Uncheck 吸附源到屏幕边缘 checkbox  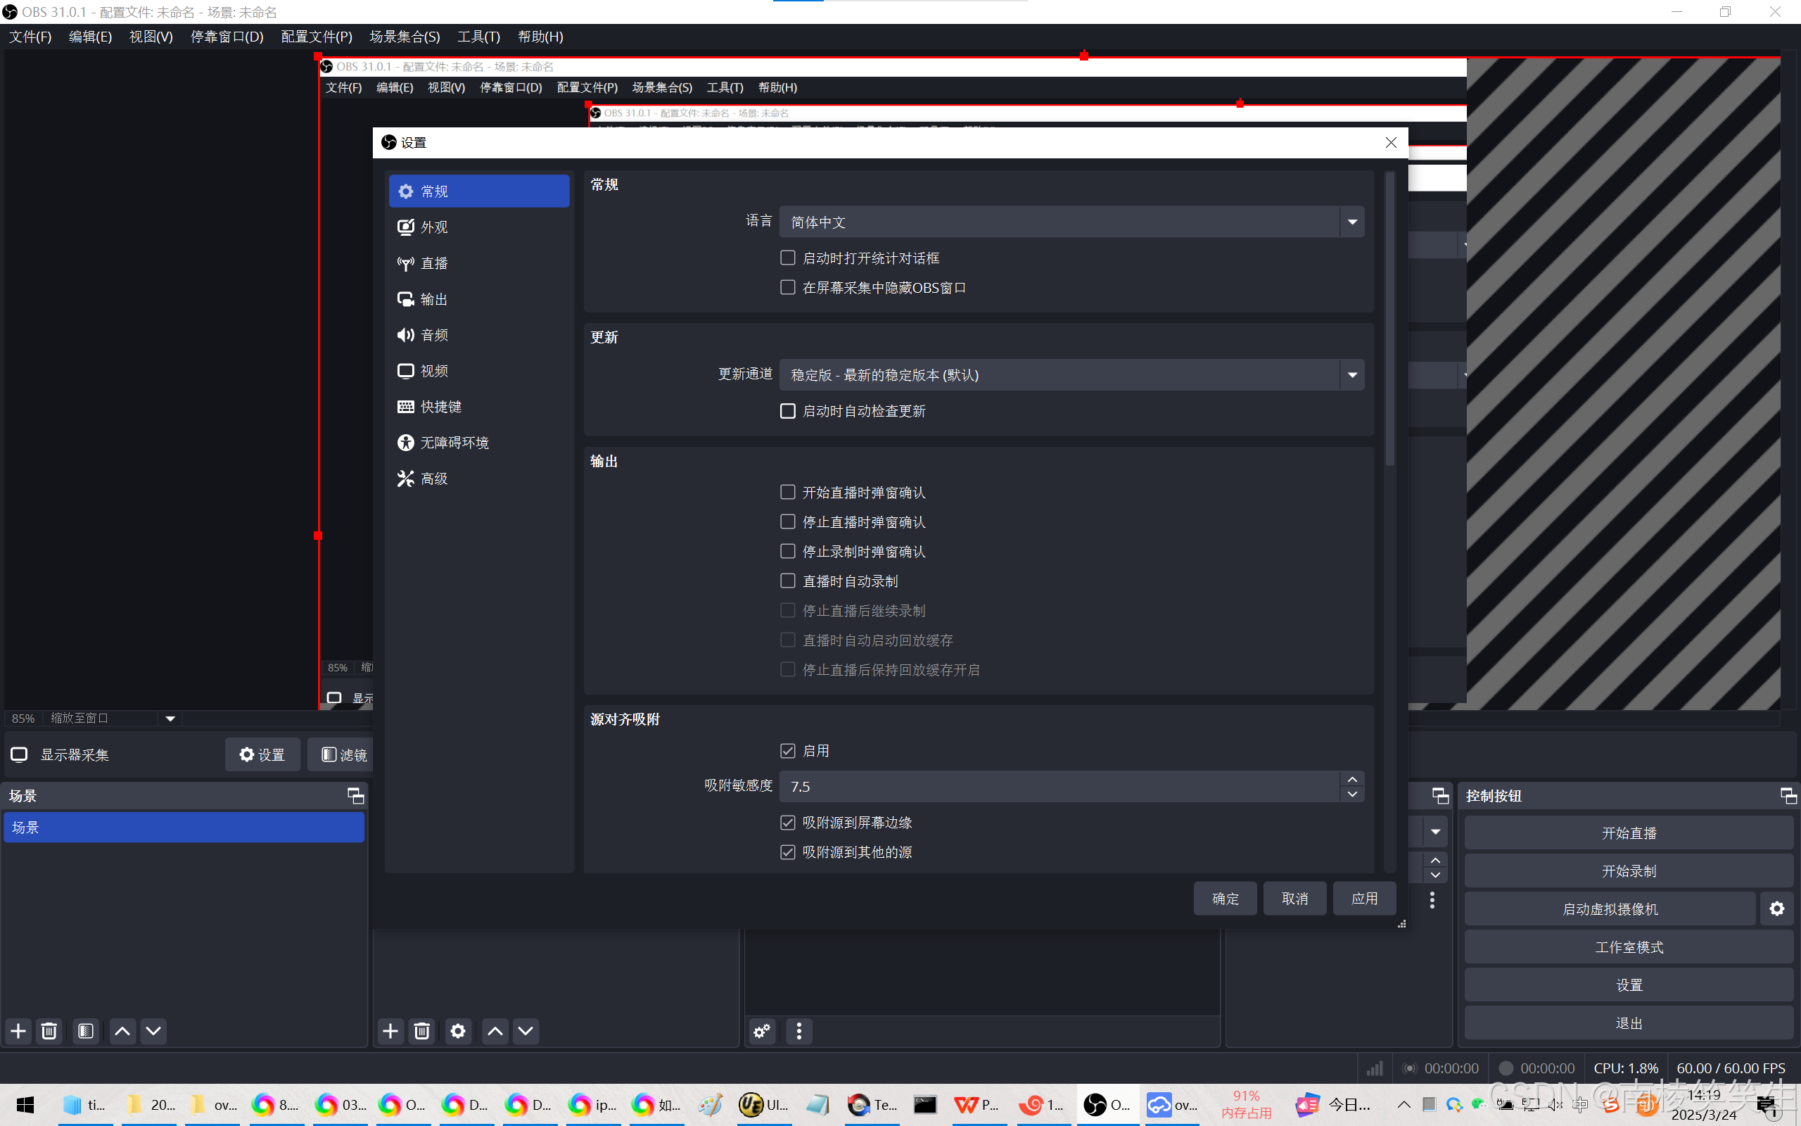tap(787, 822)
